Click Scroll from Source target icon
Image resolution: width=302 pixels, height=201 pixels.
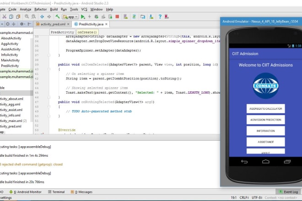(8, 24)
